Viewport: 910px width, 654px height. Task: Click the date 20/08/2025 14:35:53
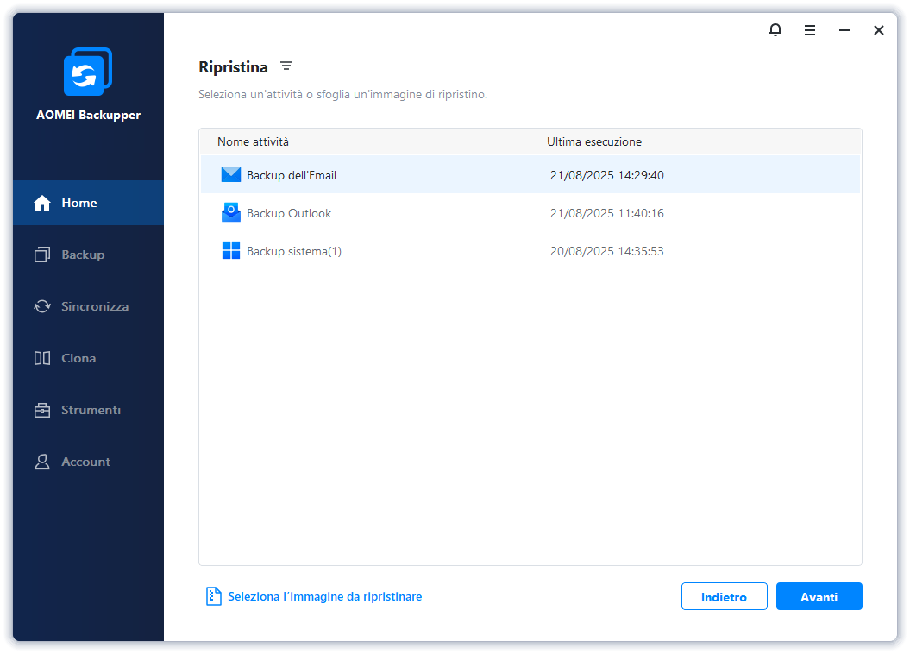(x=607, y=251)
